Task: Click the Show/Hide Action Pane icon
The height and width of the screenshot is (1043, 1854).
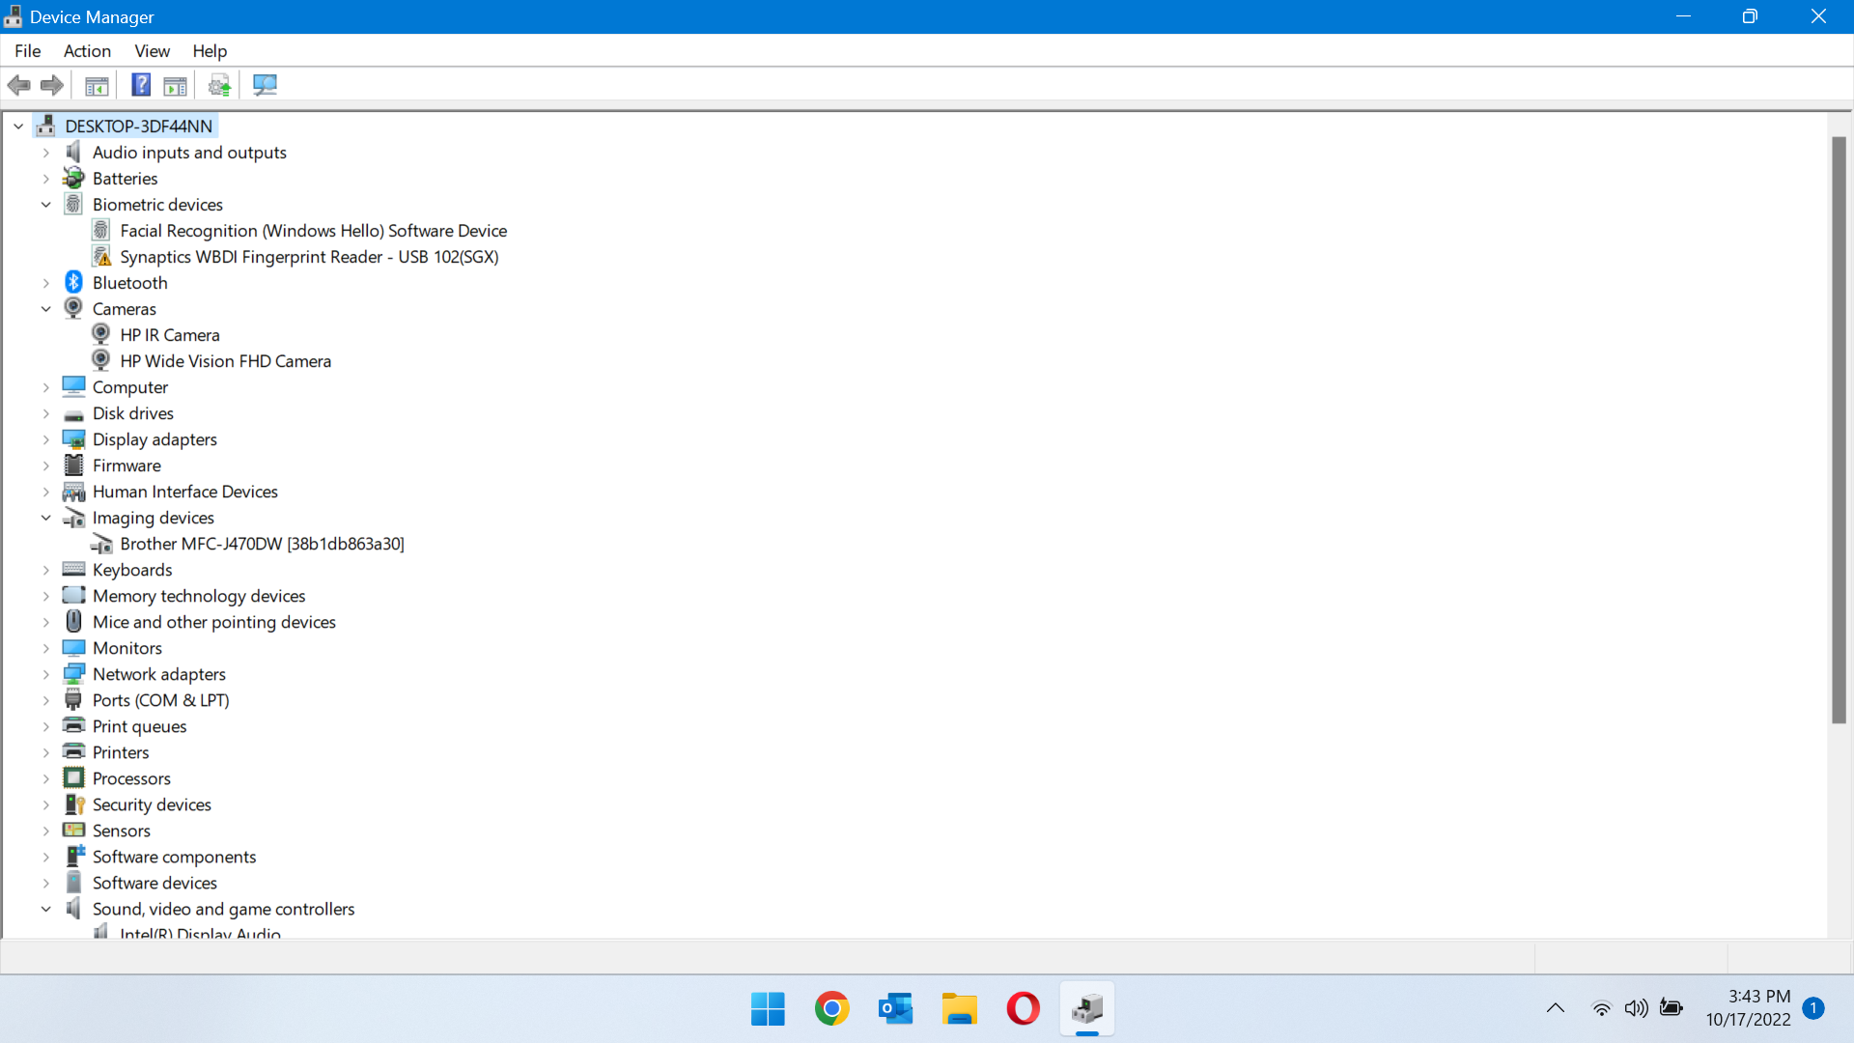Action: tap(175, 85)
